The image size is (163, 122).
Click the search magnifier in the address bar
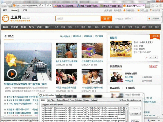tap(40, 5)
